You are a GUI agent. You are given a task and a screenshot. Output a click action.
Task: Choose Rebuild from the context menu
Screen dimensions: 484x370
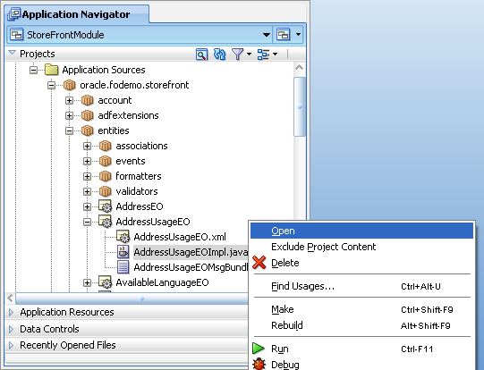361,325
